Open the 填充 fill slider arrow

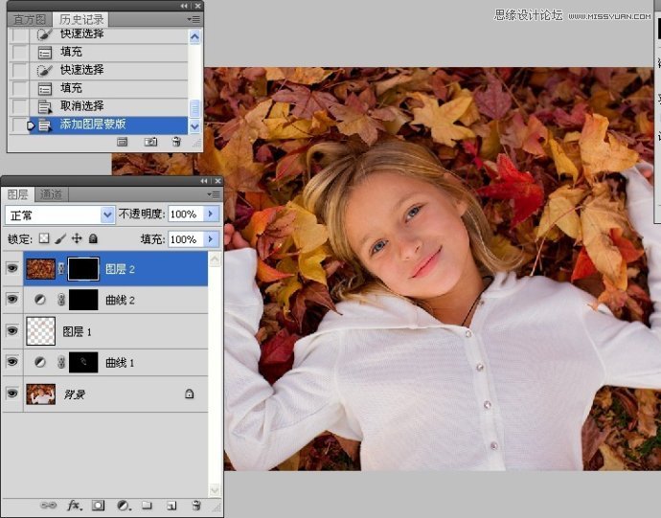(212, 239)
